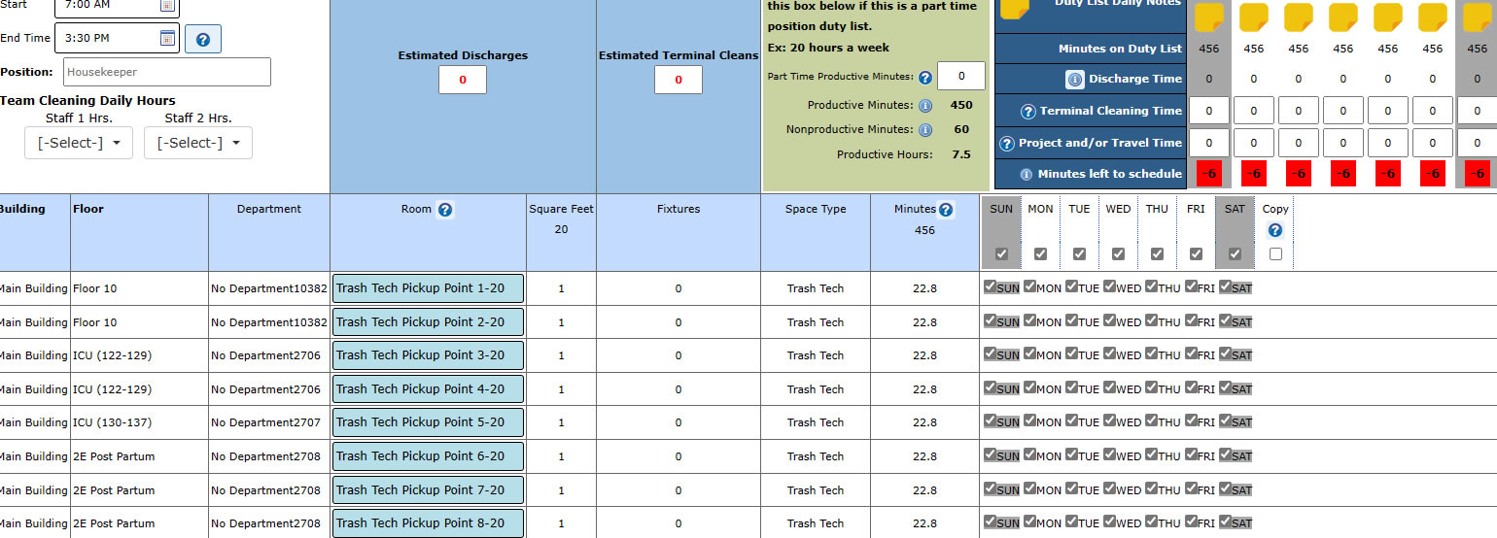Uncheck MON for Trash Tech Pickup Point 6-20
This screenshot has width=1497, height=538.
coord(1029,454)
